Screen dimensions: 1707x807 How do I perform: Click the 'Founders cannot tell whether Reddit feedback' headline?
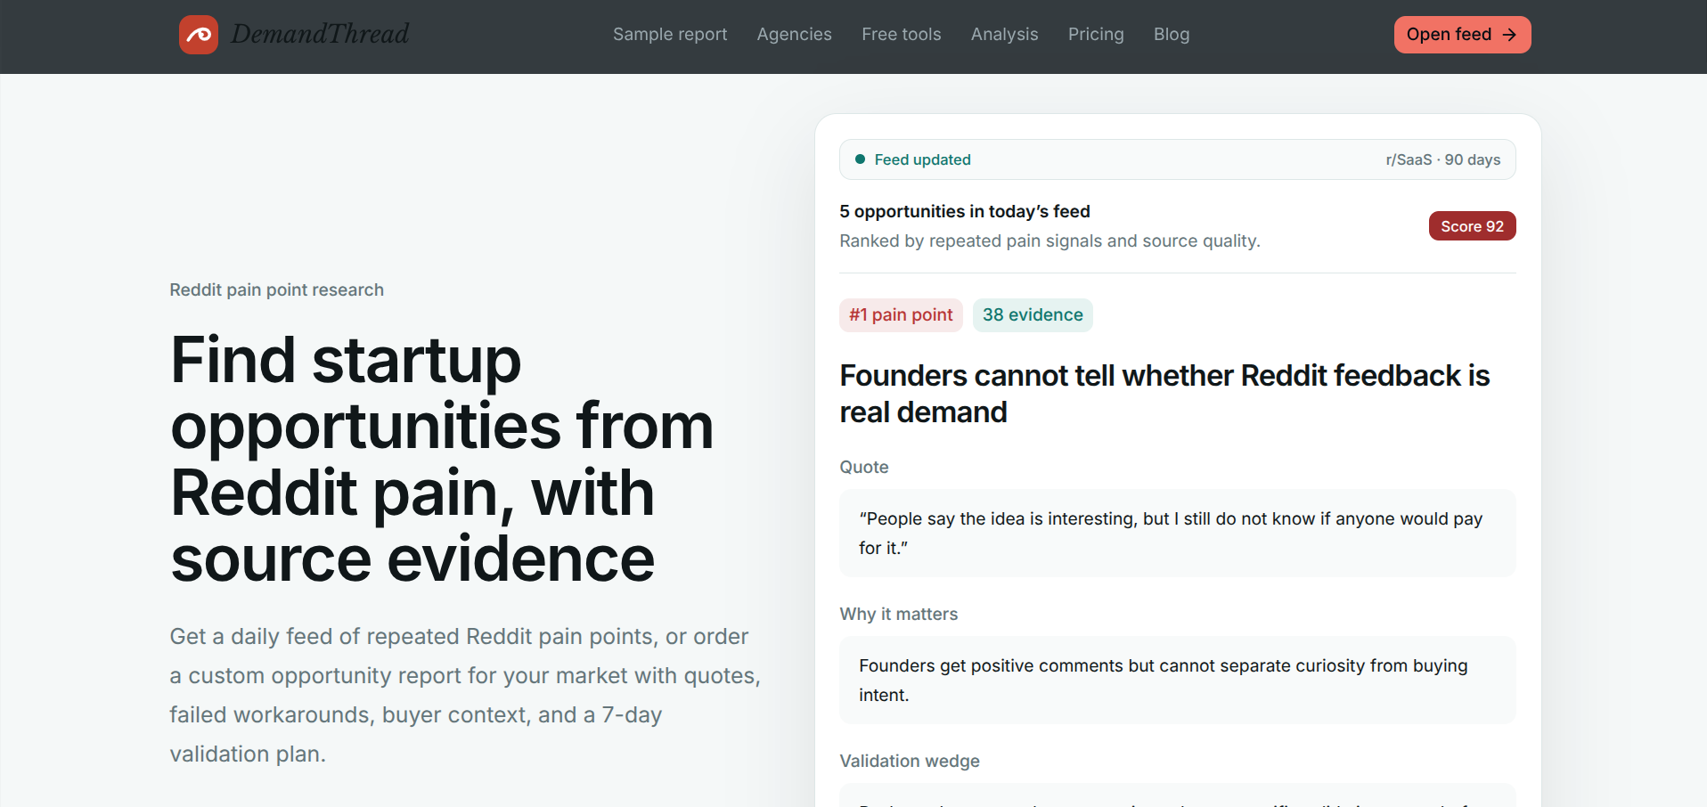(x=1164, y=394)
